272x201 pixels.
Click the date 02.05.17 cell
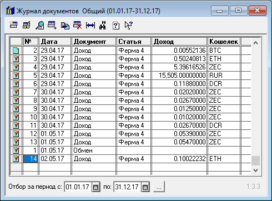click(x=55, y=159)
